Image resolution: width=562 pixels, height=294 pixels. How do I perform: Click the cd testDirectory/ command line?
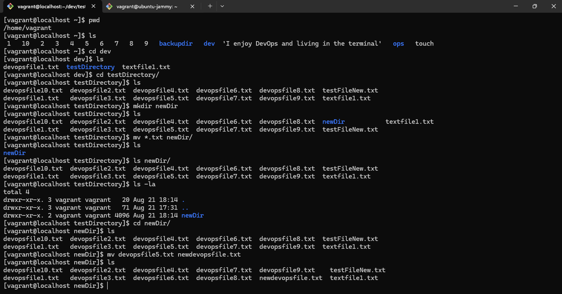[81, 75]
